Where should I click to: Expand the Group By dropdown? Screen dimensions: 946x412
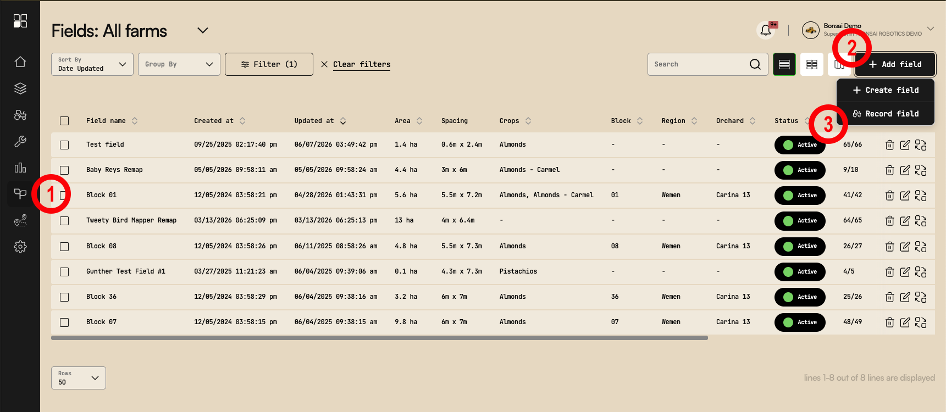pyautogui.click(x=179, y=64)
